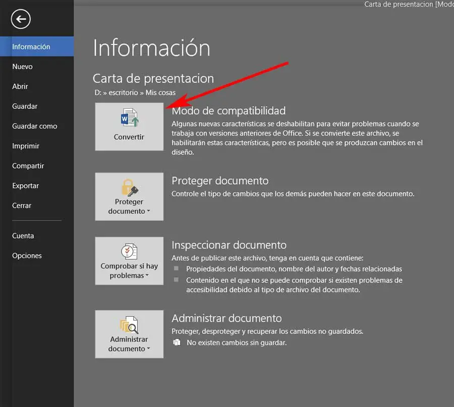Click the 'Modo de compatibilidad' heading

pyautogui.click(x=229, y=110)
